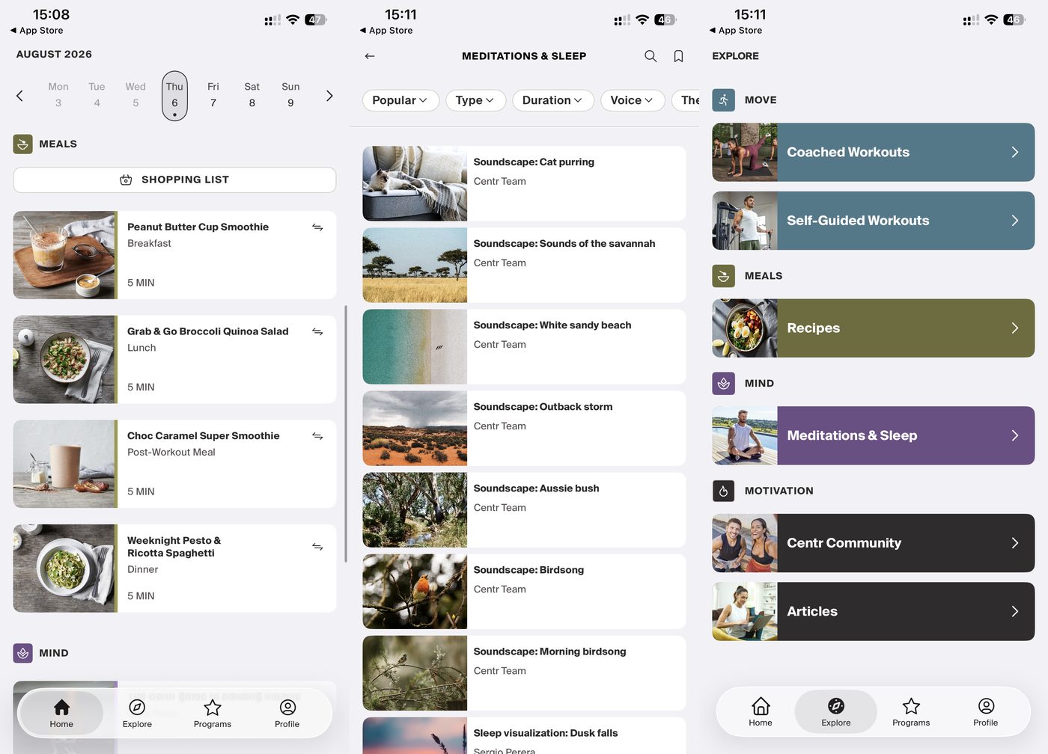The image size is (1048, 754).
Task: Swap Weeknight Pesto & Ricotta Spaghetti
Action: pos(317,547)
